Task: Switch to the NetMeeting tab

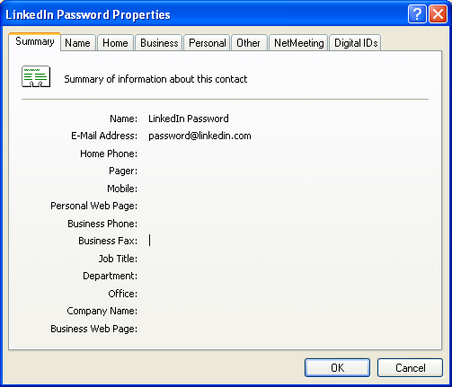Action: point(299,43)
